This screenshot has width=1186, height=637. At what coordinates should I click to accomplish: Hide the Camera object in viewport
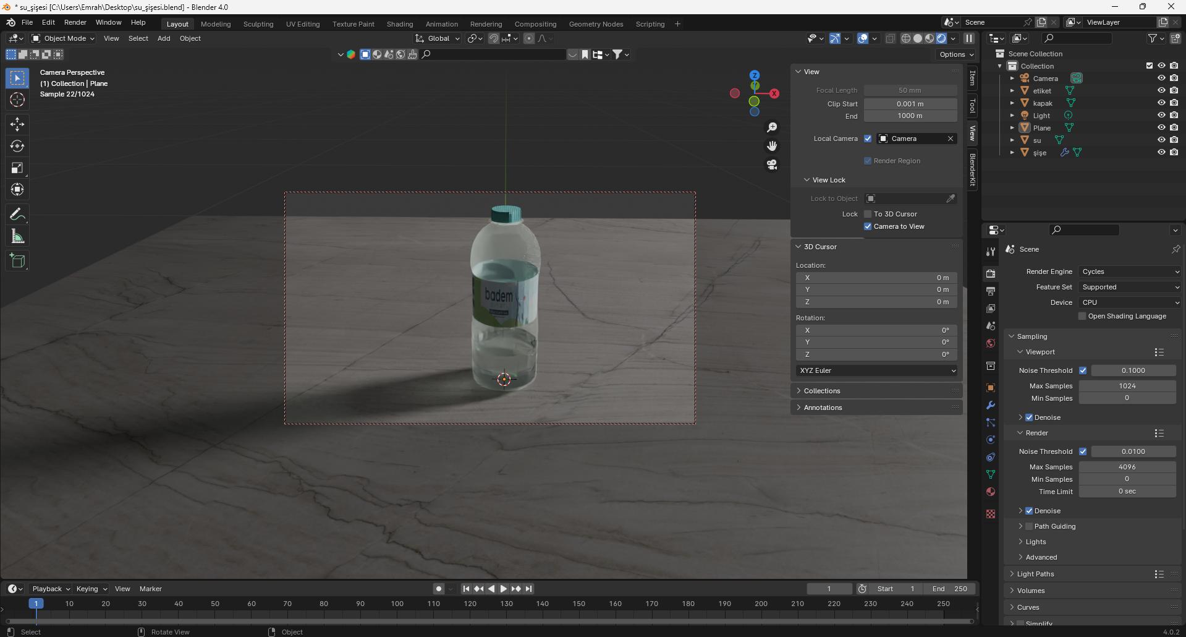1161,78
